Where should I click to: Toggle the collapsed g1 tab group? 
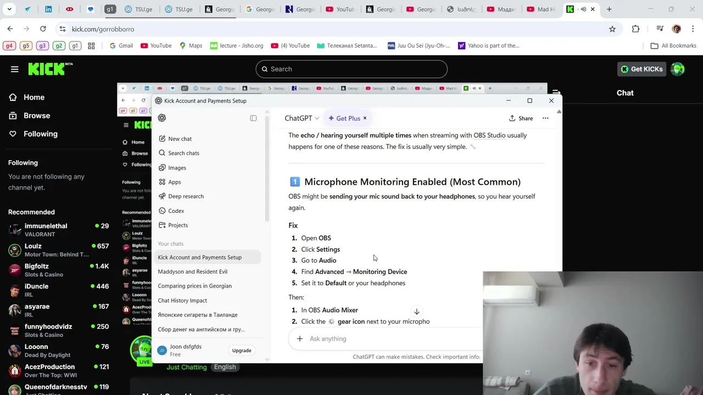[x=110, y=9]
